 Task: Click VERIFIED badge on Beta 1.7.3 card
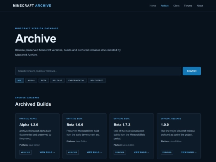120,152
